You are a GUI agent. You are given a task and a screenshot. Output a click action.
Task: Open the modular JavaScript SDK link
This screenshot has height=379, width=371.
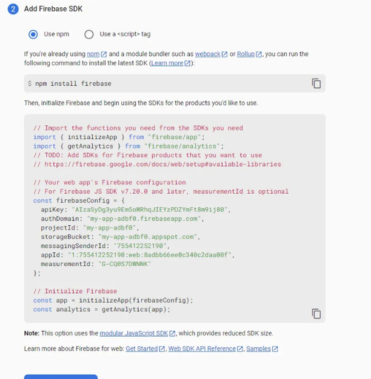[x=134, y=334]
